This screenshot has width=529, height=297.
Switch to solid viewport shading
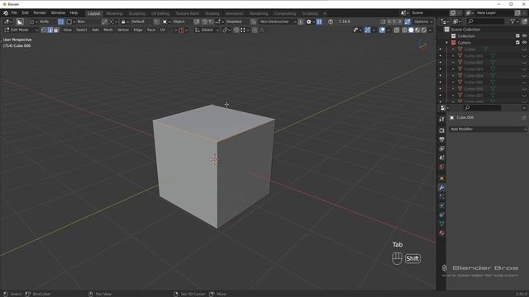pos(411,30)
